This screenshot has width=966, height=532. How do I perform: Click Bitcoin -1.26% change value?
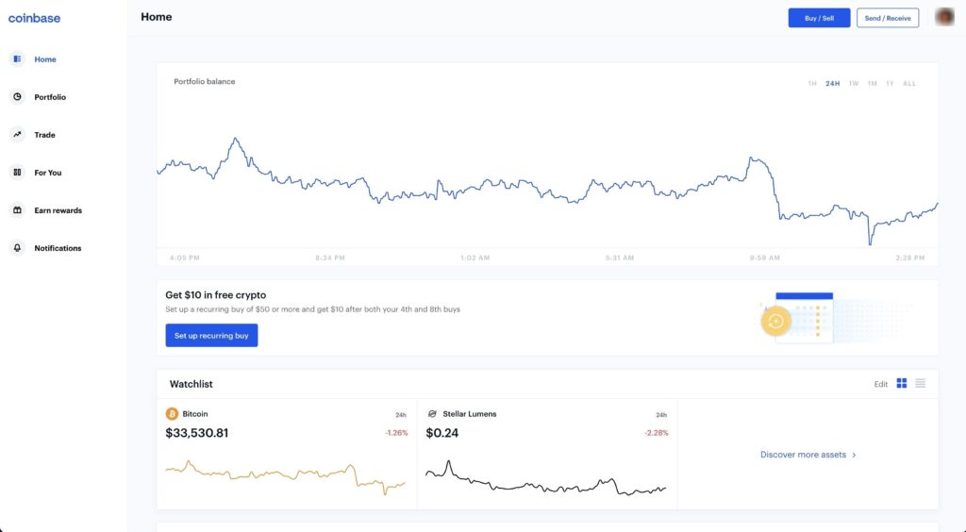click(396, 433)
